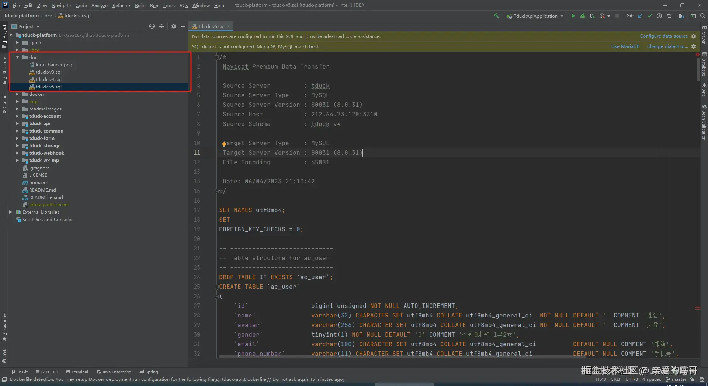
Task: Show Git history clock icon
Action: pyautogui.click(x=659, y=16)
